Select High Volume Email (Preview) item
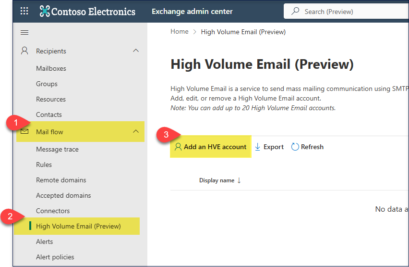Screen dimensions: 409x267 [x=78, y=226]
